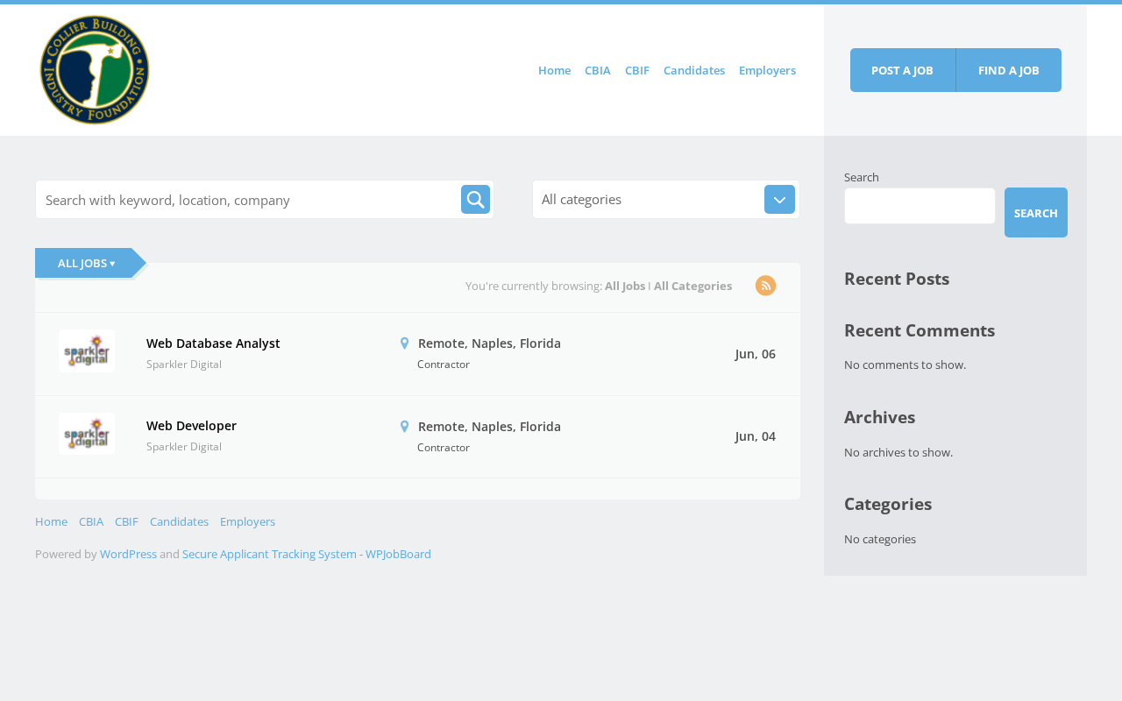
Task: Open the ALL JOBS filter dropdown
Action: [x=86, y=263]
